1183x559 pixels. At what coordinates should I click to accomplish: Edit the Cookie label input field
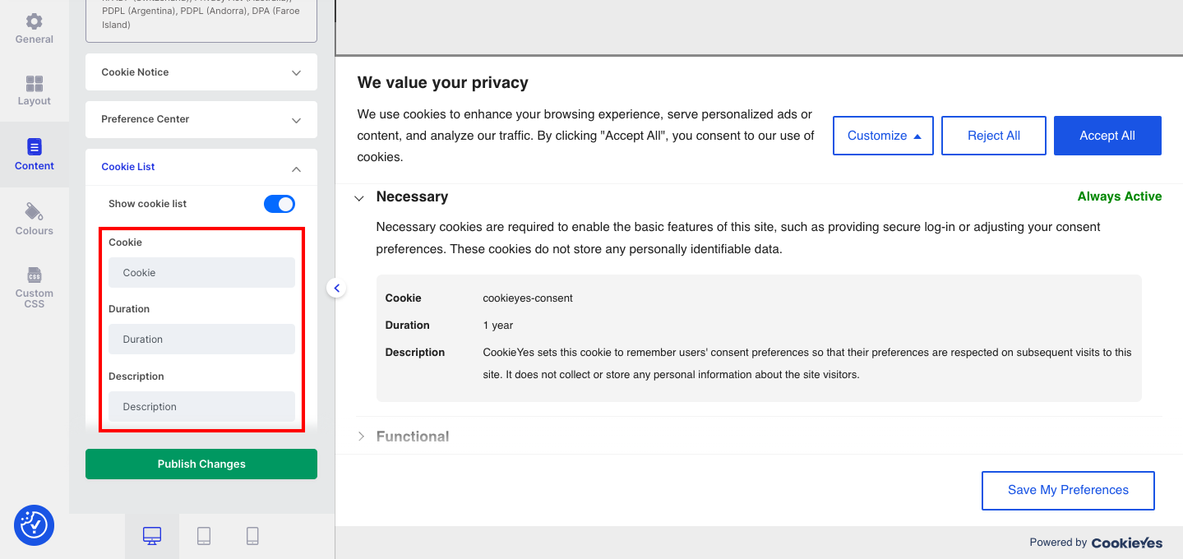pos(201,273)
